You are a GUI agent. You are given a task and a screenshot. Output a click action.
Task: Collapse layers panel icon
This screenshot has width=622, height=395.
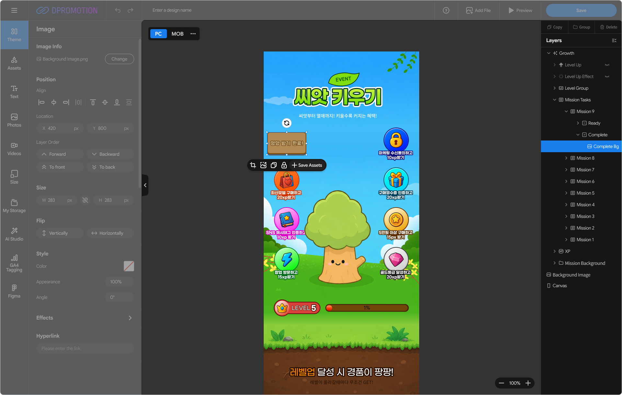click(x=614, y=40)
